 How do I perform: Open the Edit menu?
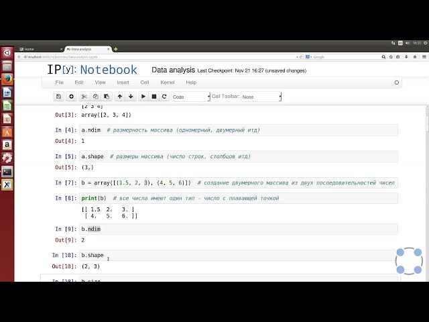coord(79,83)
